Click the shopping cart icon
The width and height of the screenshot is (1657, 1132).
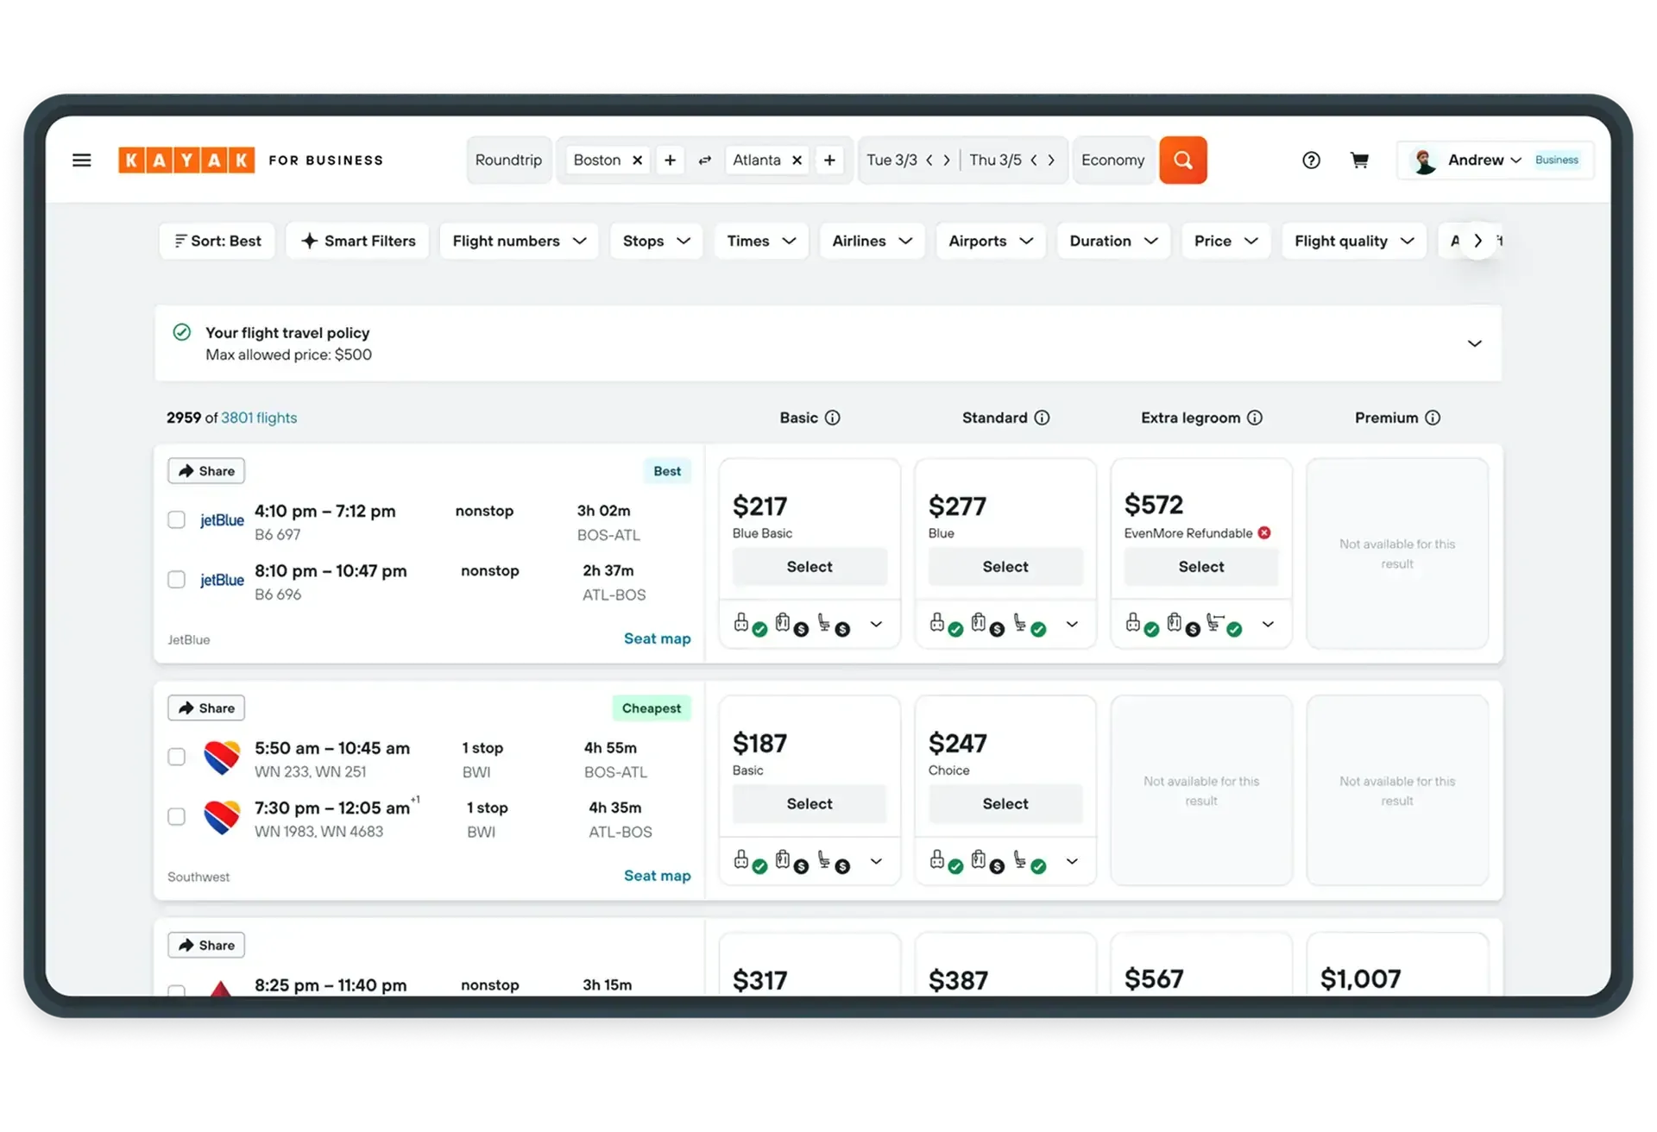tap(1359, 160)
